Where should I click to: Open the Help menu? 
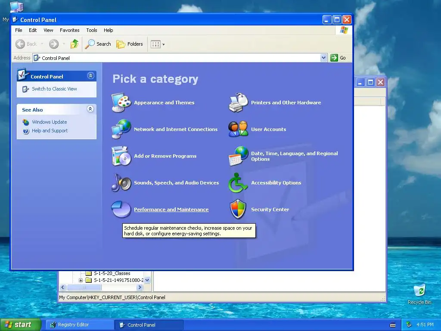coord(108,30)
